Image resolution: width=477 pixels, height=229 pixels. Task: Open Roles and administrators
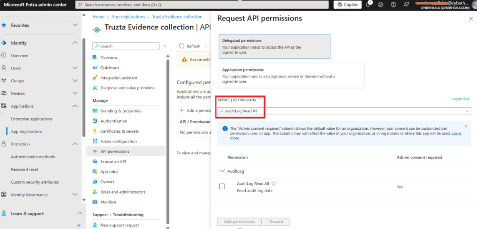[123, 192]
